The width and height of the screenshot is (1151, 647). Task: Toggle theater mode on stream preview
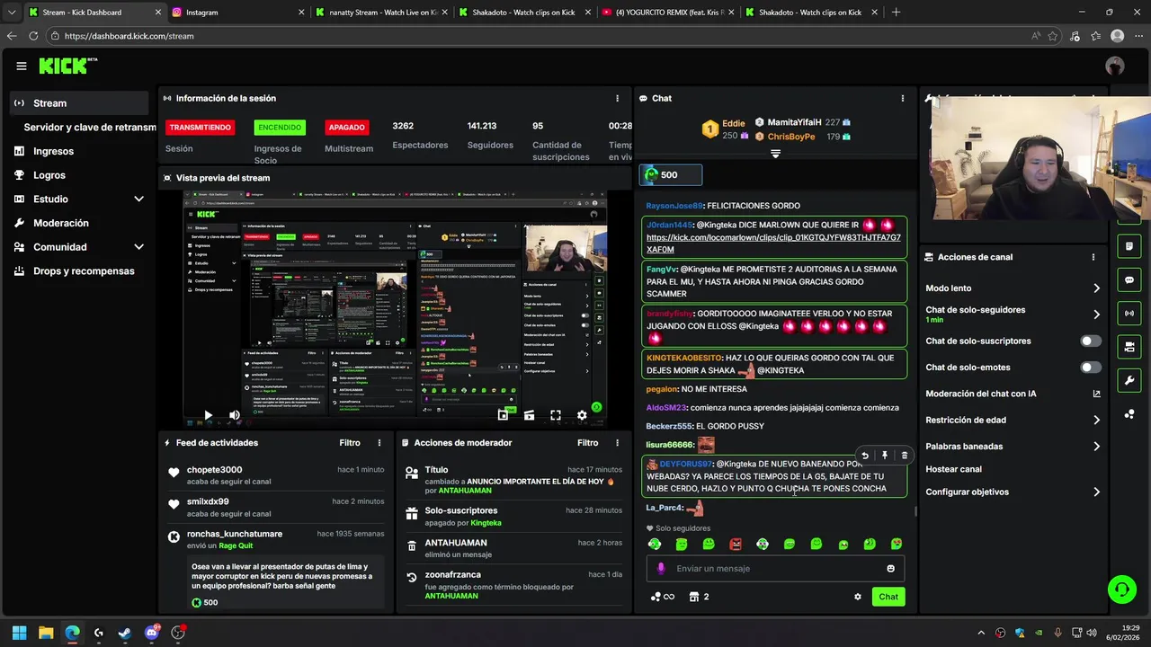point(529,415)
